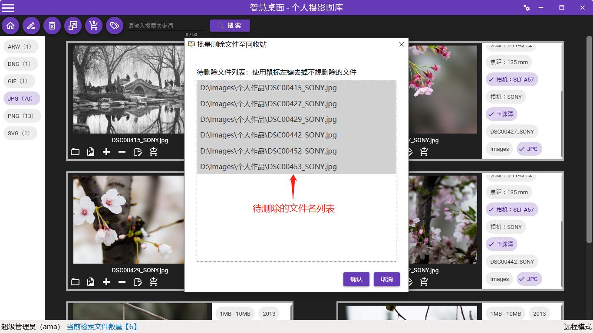
Task: Click the search keyword input field
Action: (x=165, y=26)
